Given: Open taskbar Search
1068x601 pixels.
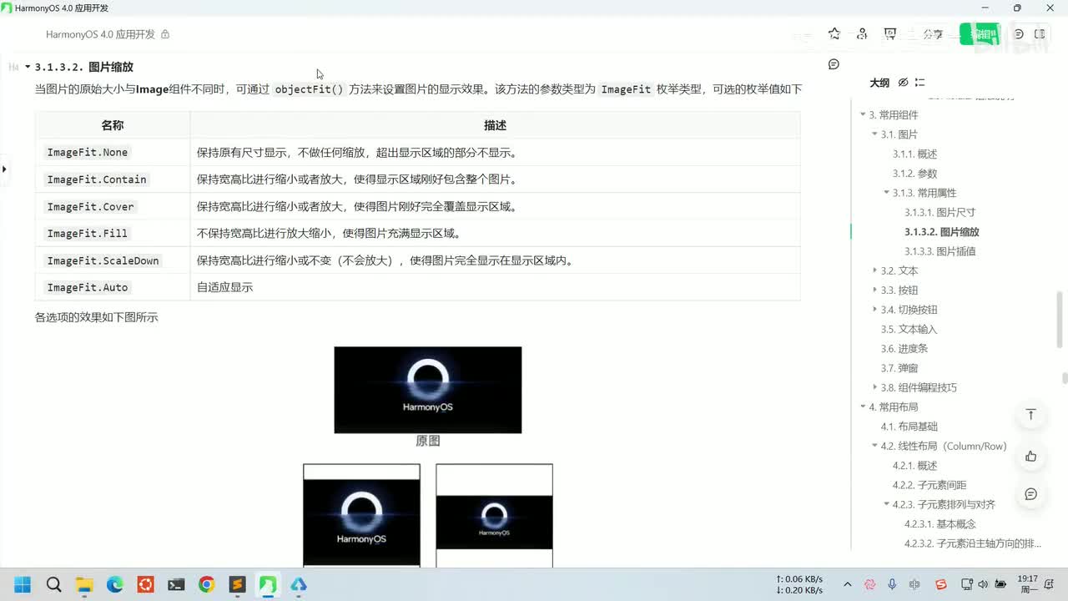Looking at the screenshot, I should [53, 584].
